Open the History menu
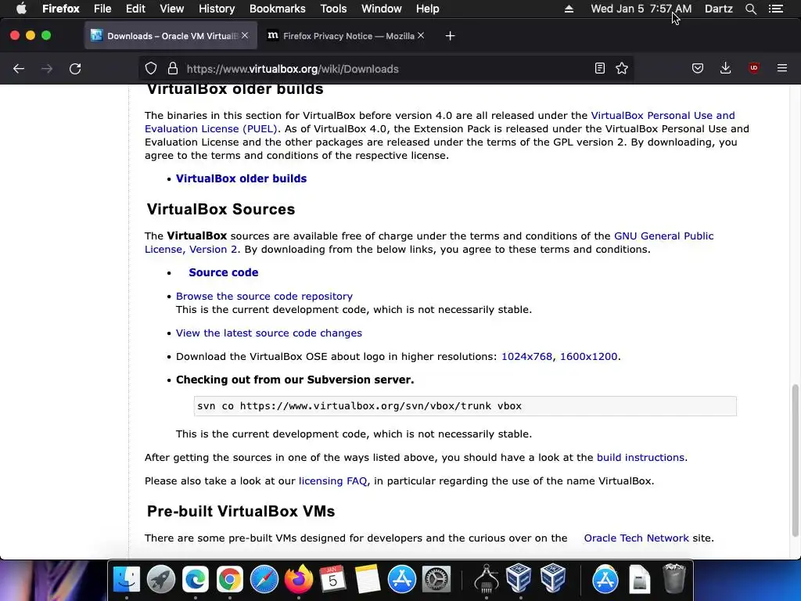The width and height of the screenshot is (801, 601). (217, 9)
